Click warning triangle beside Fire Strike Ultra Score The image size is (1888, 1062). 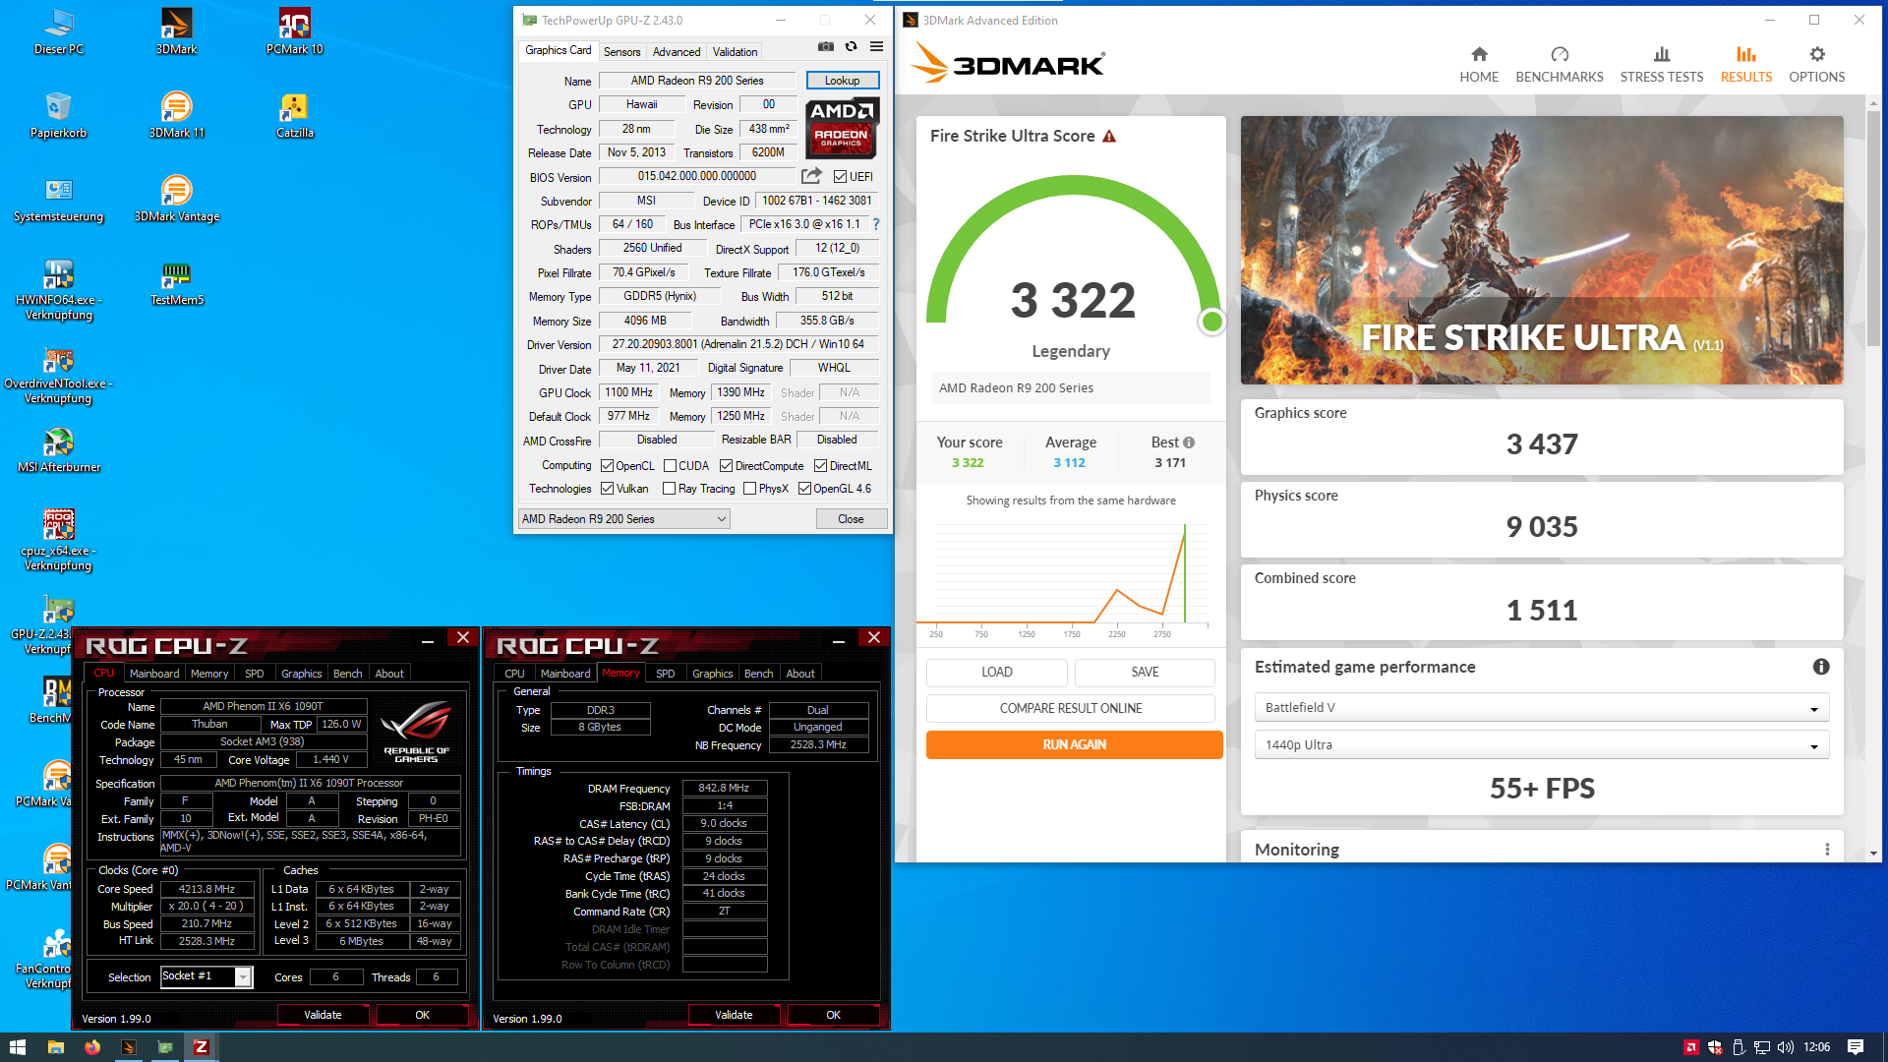[1109, 136]
